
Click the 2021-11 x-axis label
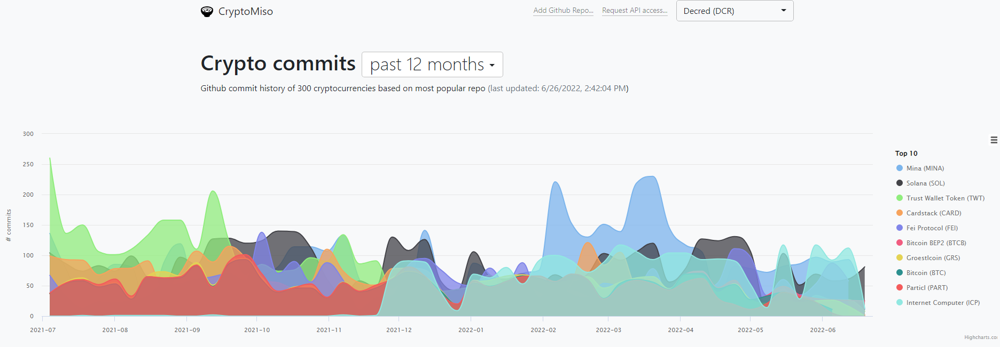pos(329,330)
